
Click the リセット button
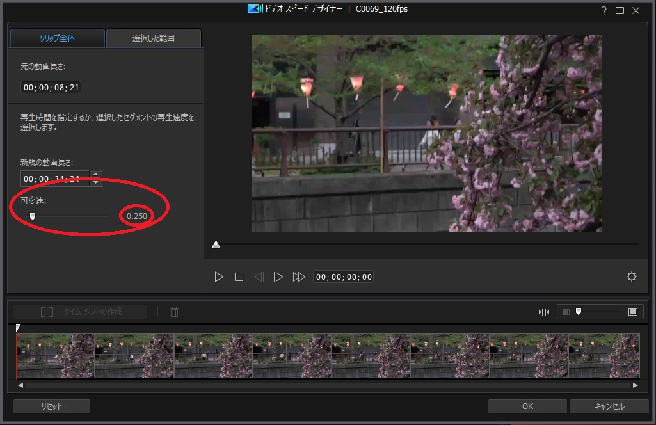coord(52,406)
